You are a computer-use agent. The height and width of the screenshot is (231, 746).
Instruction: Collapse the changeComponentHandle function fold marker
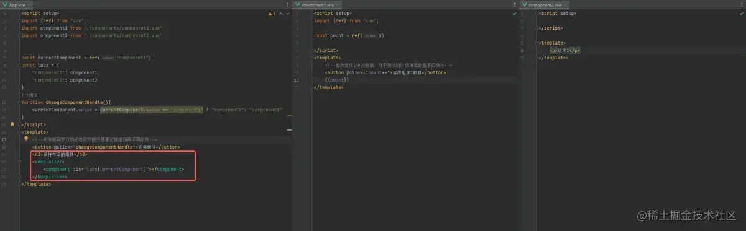19,102
